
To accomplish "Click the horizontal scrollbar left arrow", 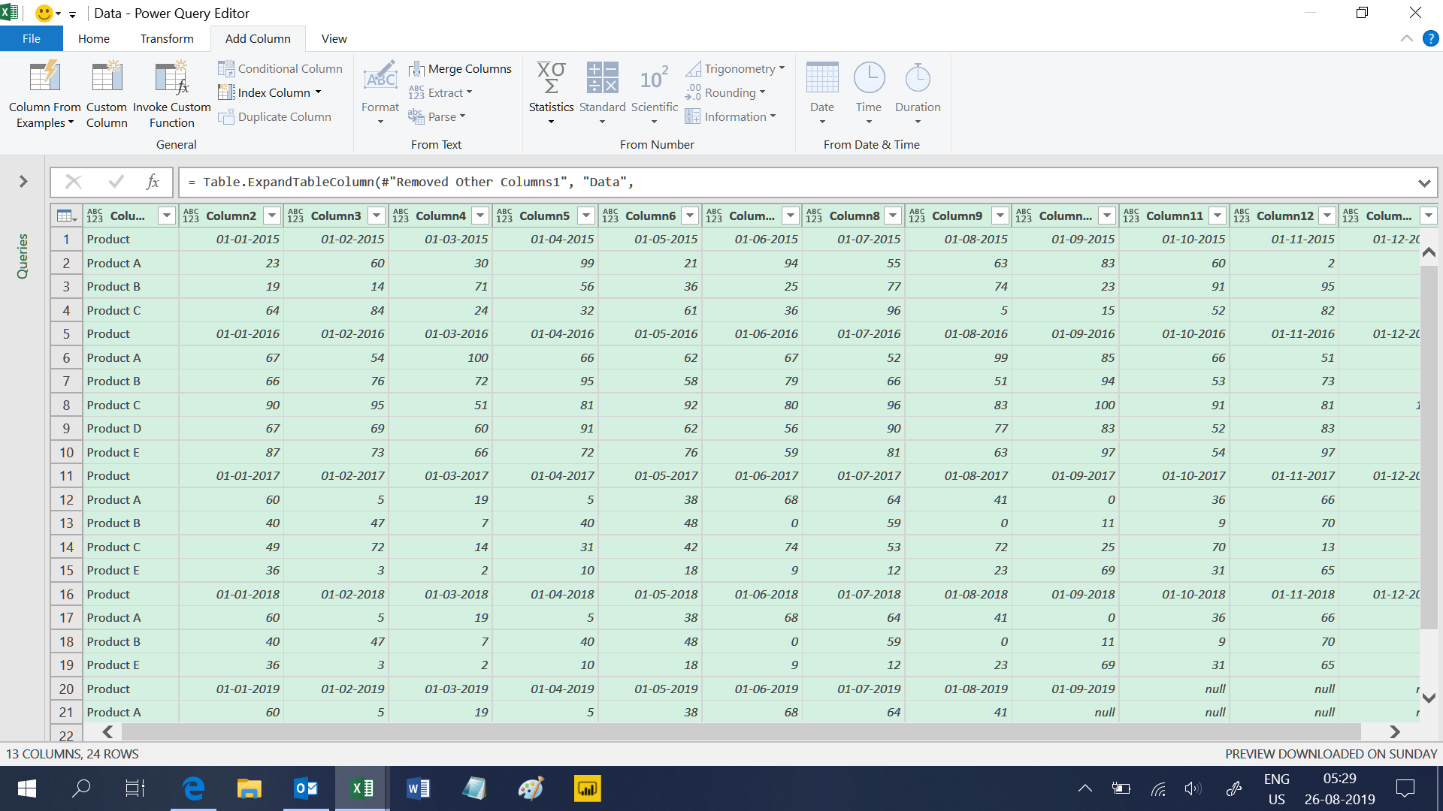I will (x=107, y=731).
